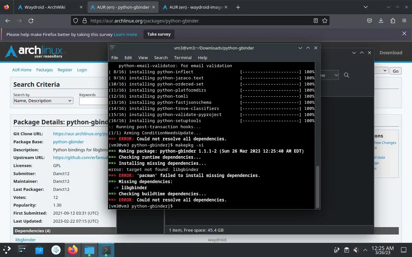Click the Download link in the Arch header
The image size is (412, 257).
(391, 53)
